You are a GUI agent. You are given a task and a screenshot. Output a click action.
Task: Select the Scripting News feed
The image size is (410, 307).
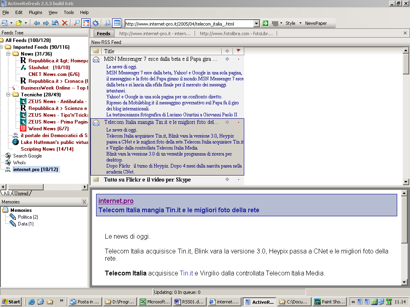point(47,149)
